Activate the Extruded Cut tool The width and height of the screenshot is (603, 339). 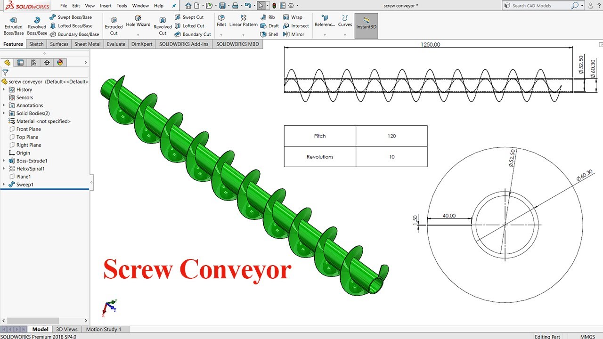[x=114, y=26]
